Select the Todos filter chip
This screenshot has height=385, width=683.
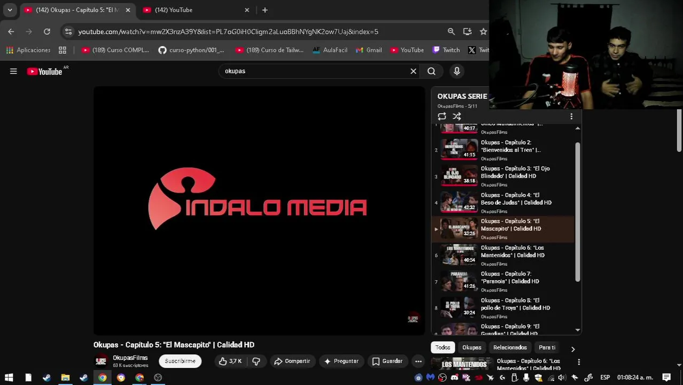click(443, 348)
